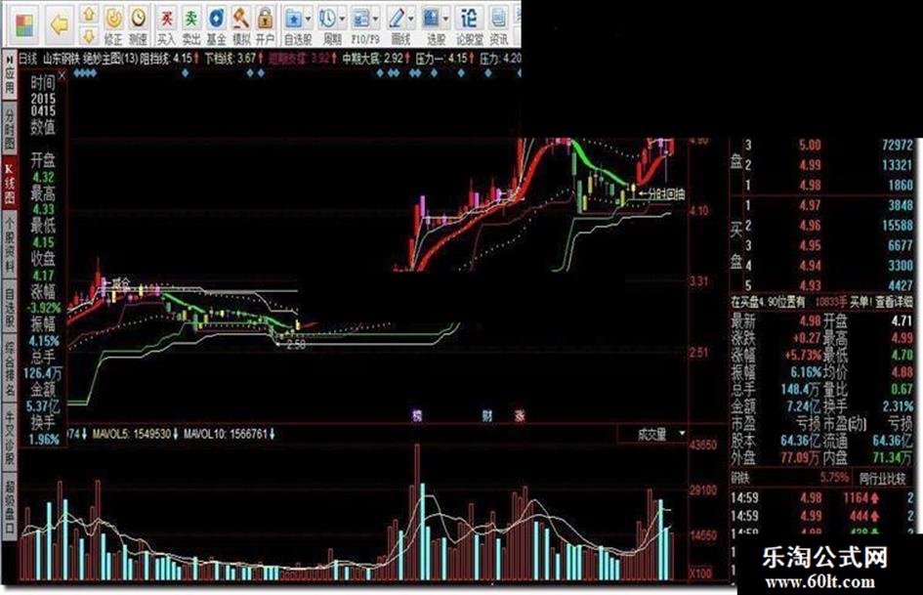Viewport: 923px width, 595px height.
Task: Click the 148.4万 total volume value
Action: (x=801, y=389)
